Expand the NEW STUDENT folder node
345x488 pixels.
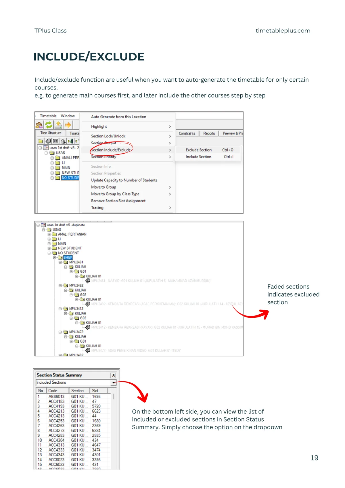tap(49, 248)
